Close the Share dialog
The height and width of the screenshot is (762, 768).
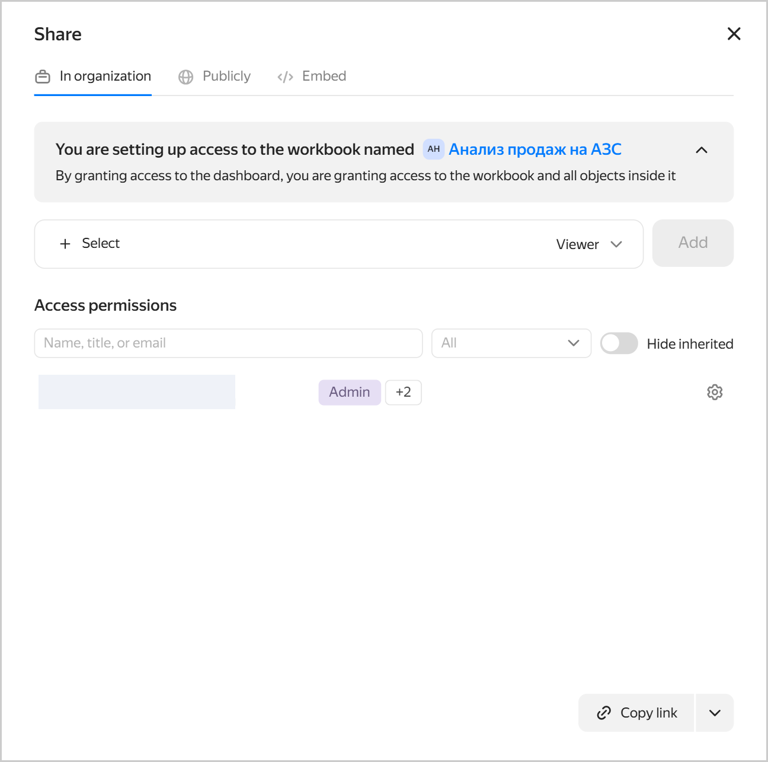click(x=734, y=34)
